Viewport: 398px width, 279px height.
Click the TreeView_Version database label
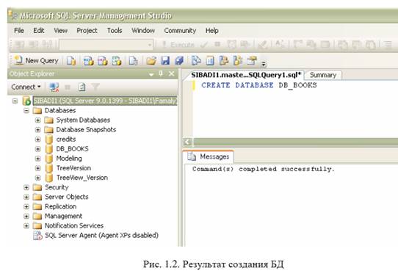[82, 178]
